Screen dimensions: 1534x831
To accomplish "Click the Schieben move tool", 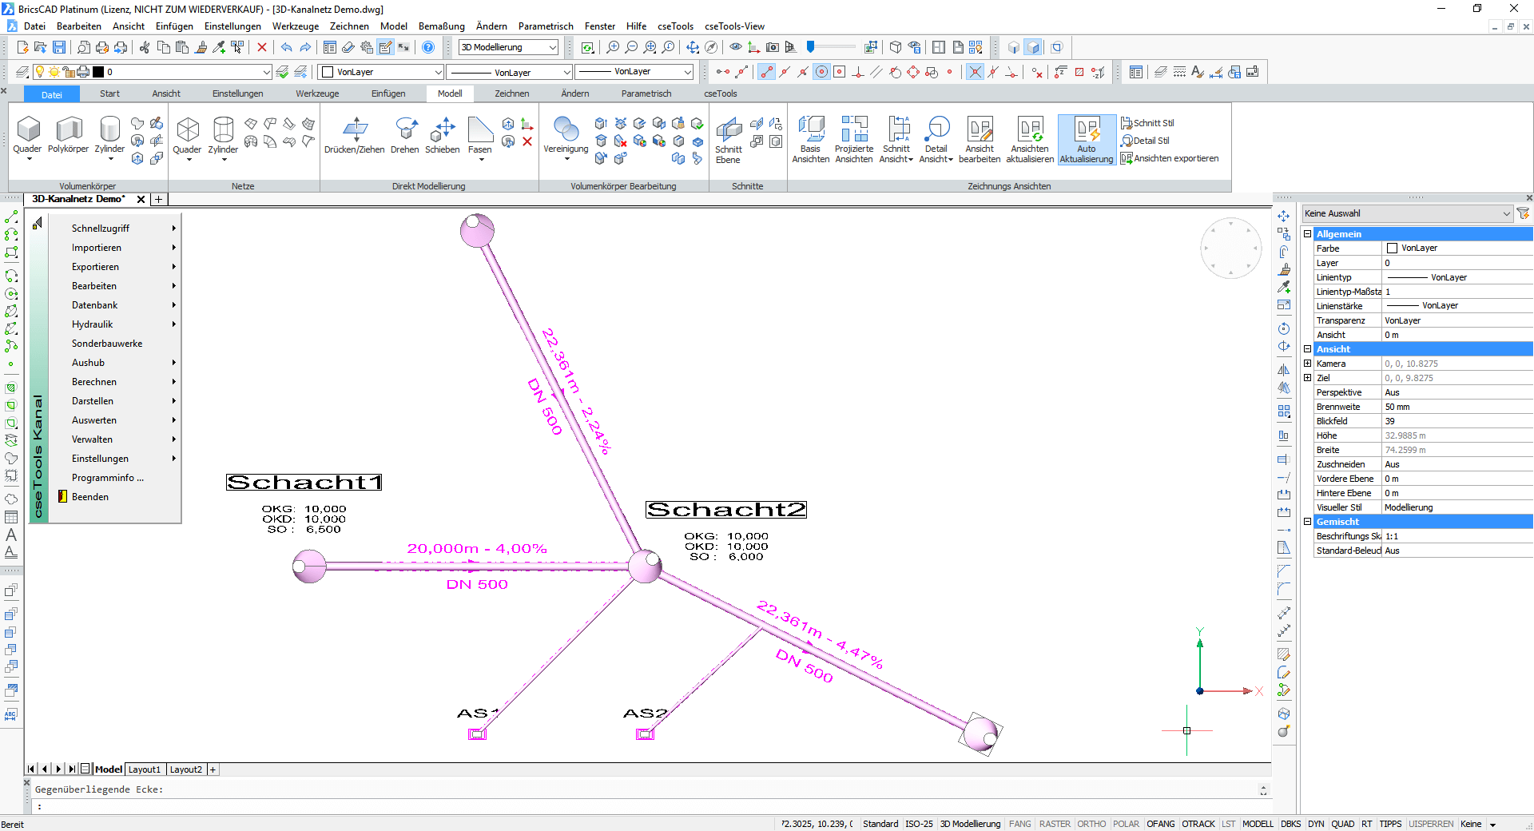I will [442, 134].
